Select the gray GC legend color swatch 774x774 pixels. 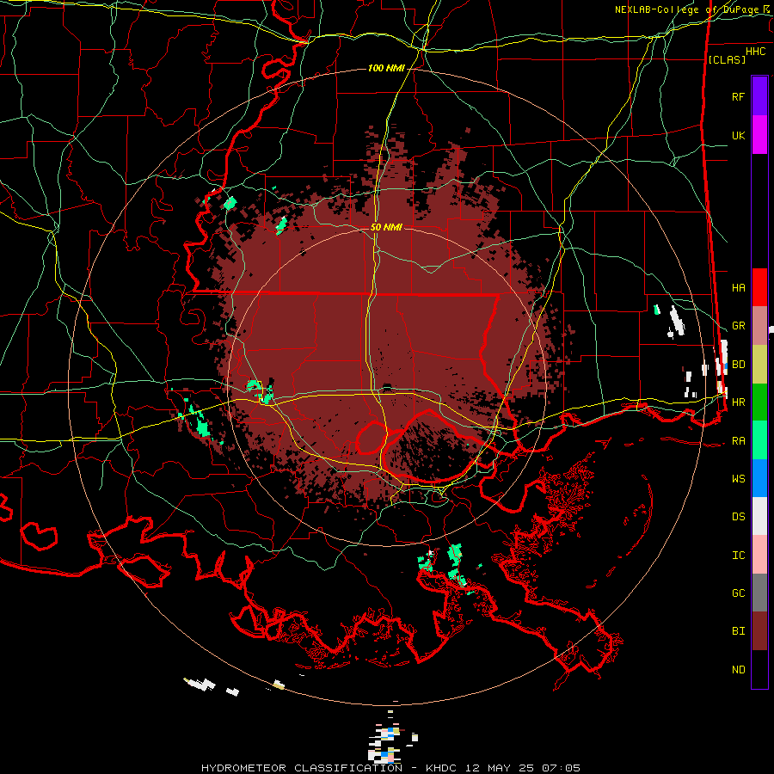759,593
